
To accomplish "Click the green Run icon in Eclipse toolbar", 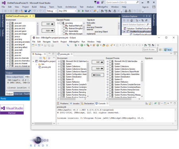I will [82, 45].
